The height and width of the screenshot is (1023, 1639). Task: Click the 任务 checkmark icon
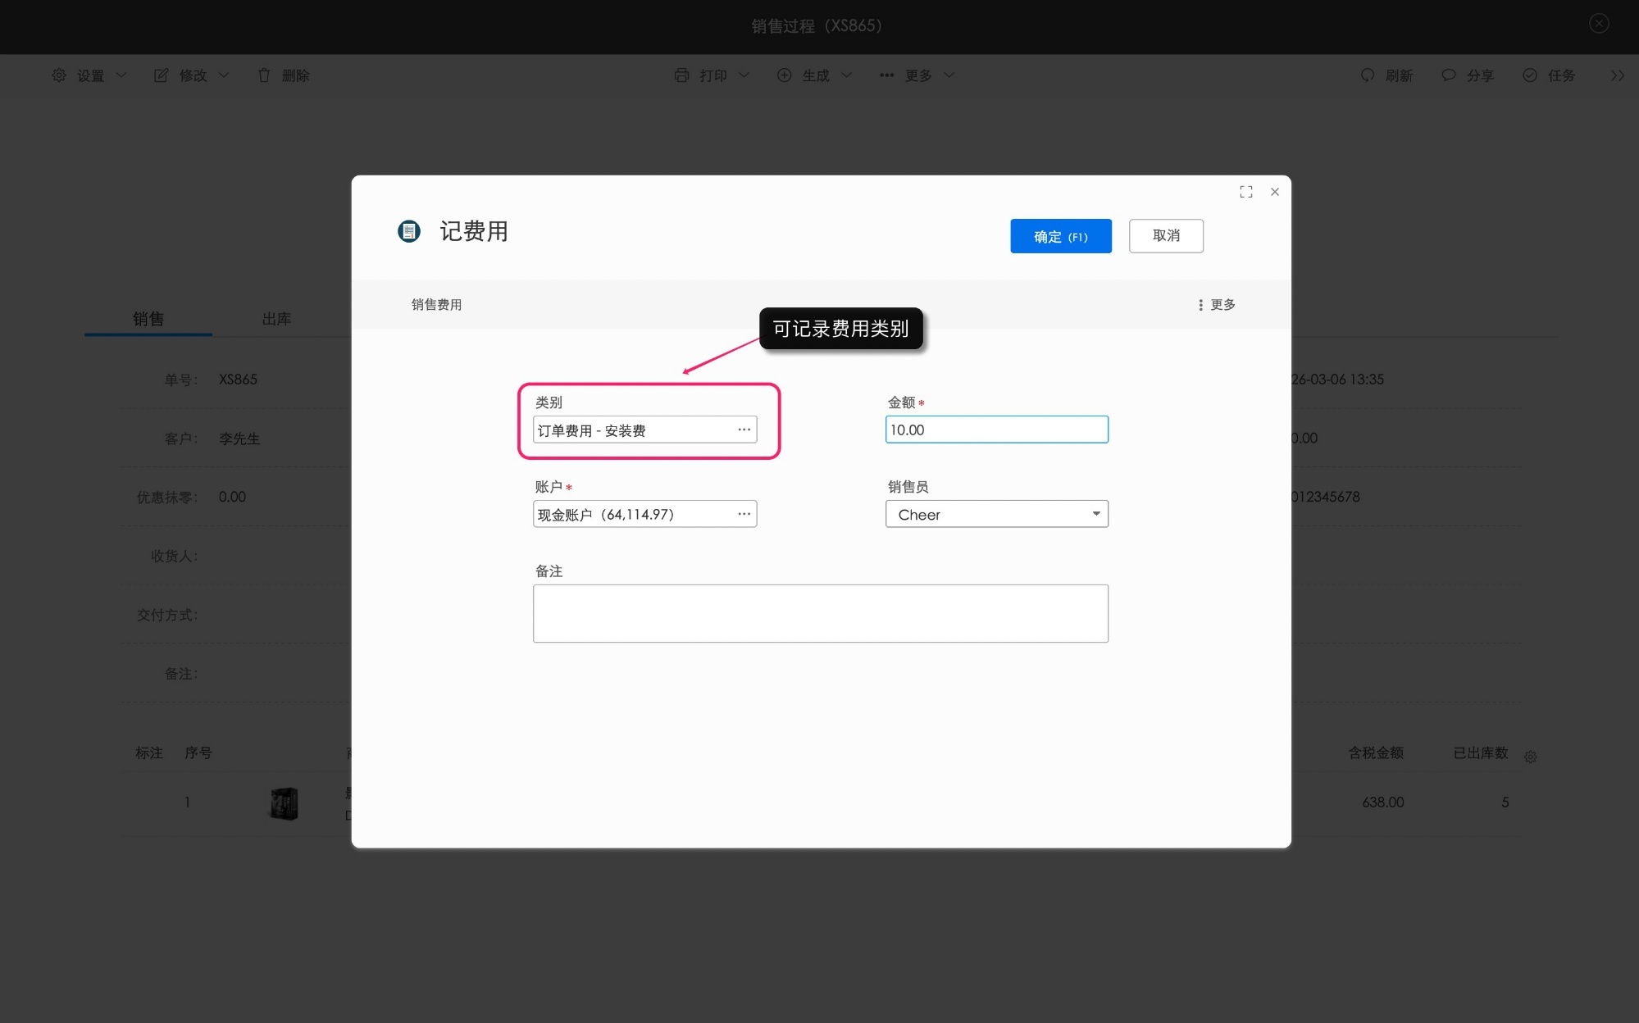(x=1528, y=75)
